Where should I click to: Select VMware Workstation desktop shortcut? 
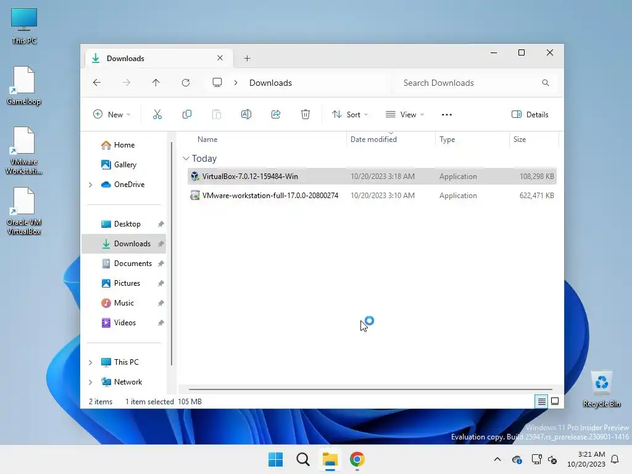click(24, 151)
